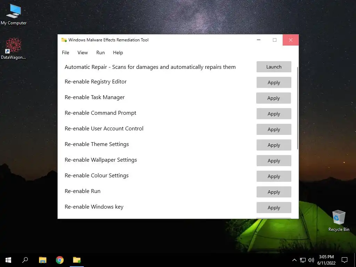Select 'Re-enable Command Prompt' label
Viewport: 356px width, 267px height.
(100, 113)
